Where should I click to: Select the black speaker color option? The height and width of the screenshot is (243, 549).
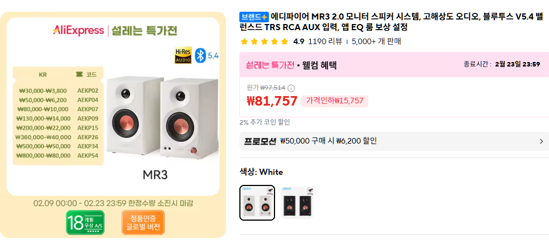tap(297, 203)
